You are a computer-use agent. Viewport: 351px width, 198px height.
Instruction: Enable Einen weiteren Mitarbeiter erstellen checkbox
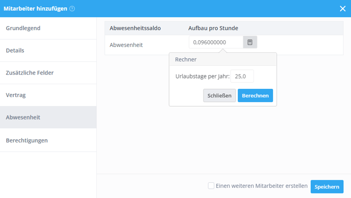tap(211, 186)
